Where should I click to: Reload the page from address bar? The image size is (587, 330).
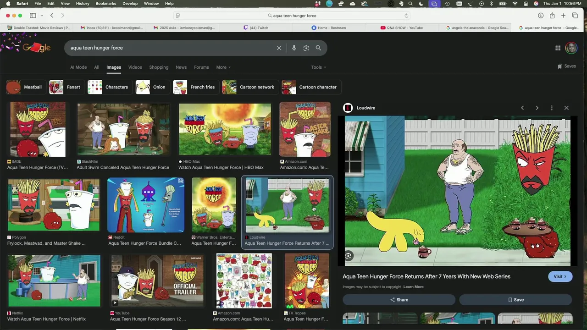[x=406, y=16]
